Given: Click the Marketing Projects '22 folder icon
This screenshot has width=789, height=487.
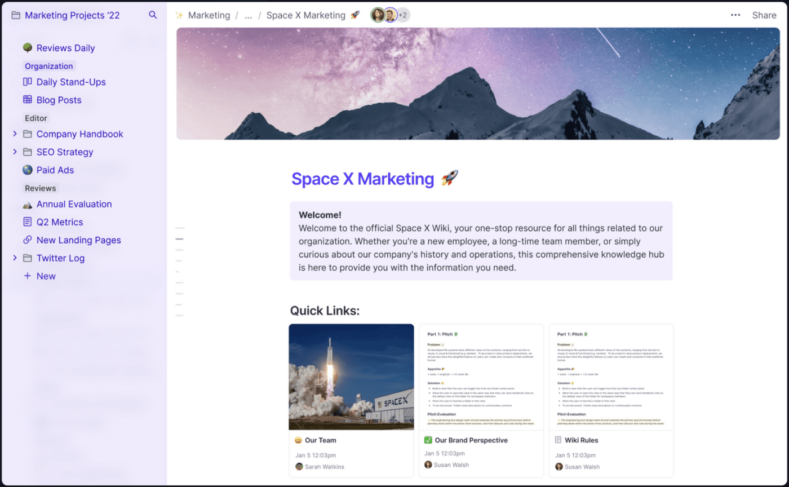Looking at the screenshot, I should click(x=16, y=15).
